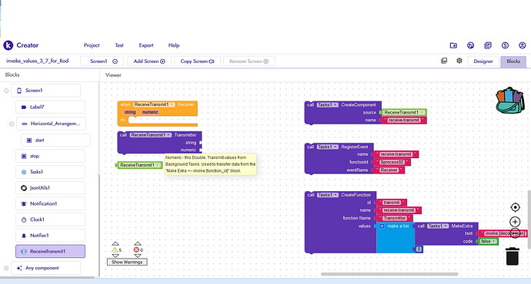Zoom in with the plus icon
This screenshot has height=284, width=531.
point(515,222)
